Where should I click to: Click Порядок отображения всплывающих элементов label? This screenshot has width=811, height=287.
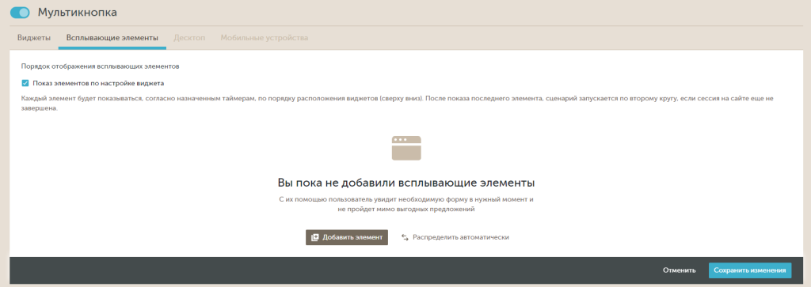coord(101,66)
